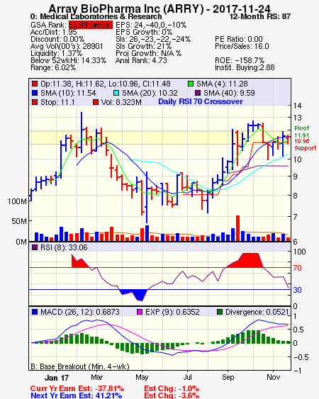Click the purple RSI (8) legend square
This screenshot has height=399, width=319.
click(x=35, y=247)
